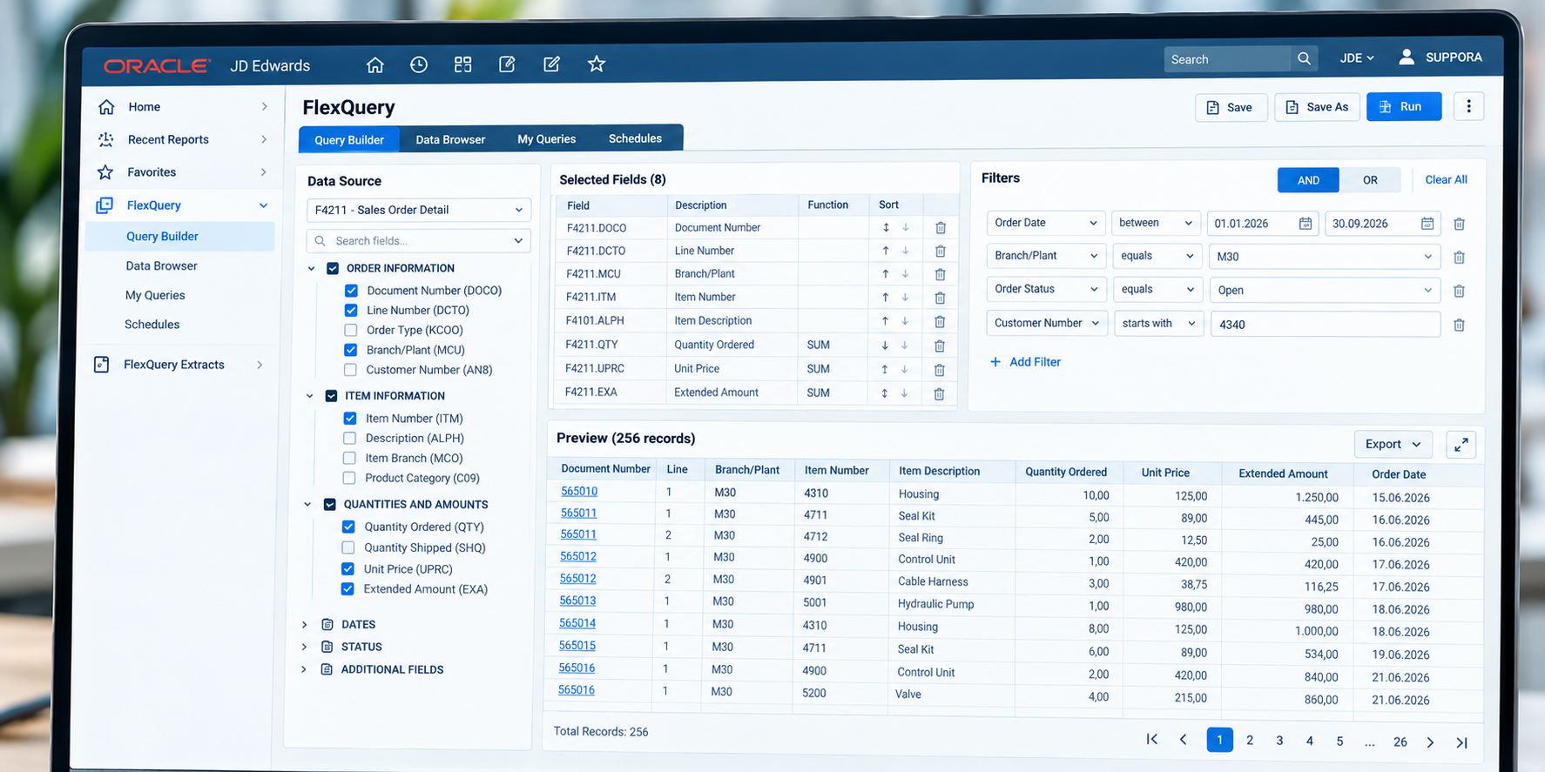Viewport: 1545px width, 772px height.
Task: Check Quantity Shipped (SHQ) field
Action: 348,547
